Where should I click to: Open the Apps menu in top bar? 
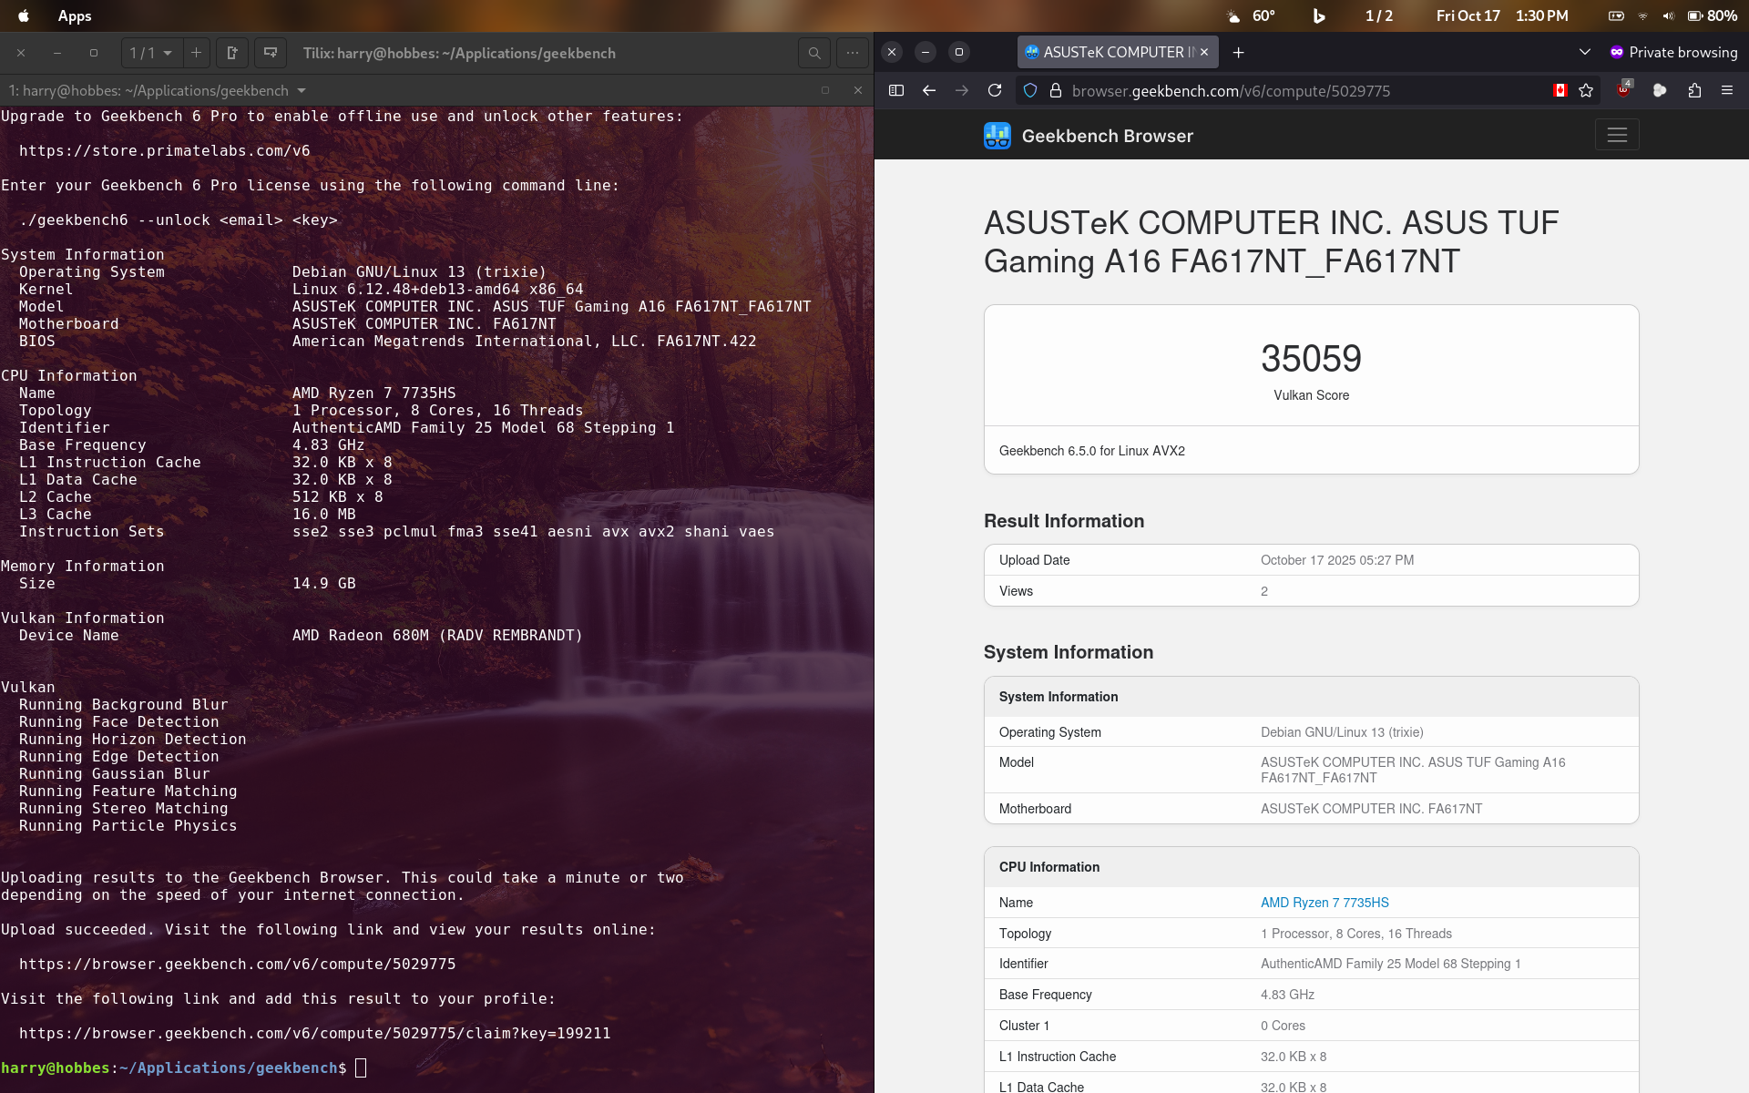(75, 15)
